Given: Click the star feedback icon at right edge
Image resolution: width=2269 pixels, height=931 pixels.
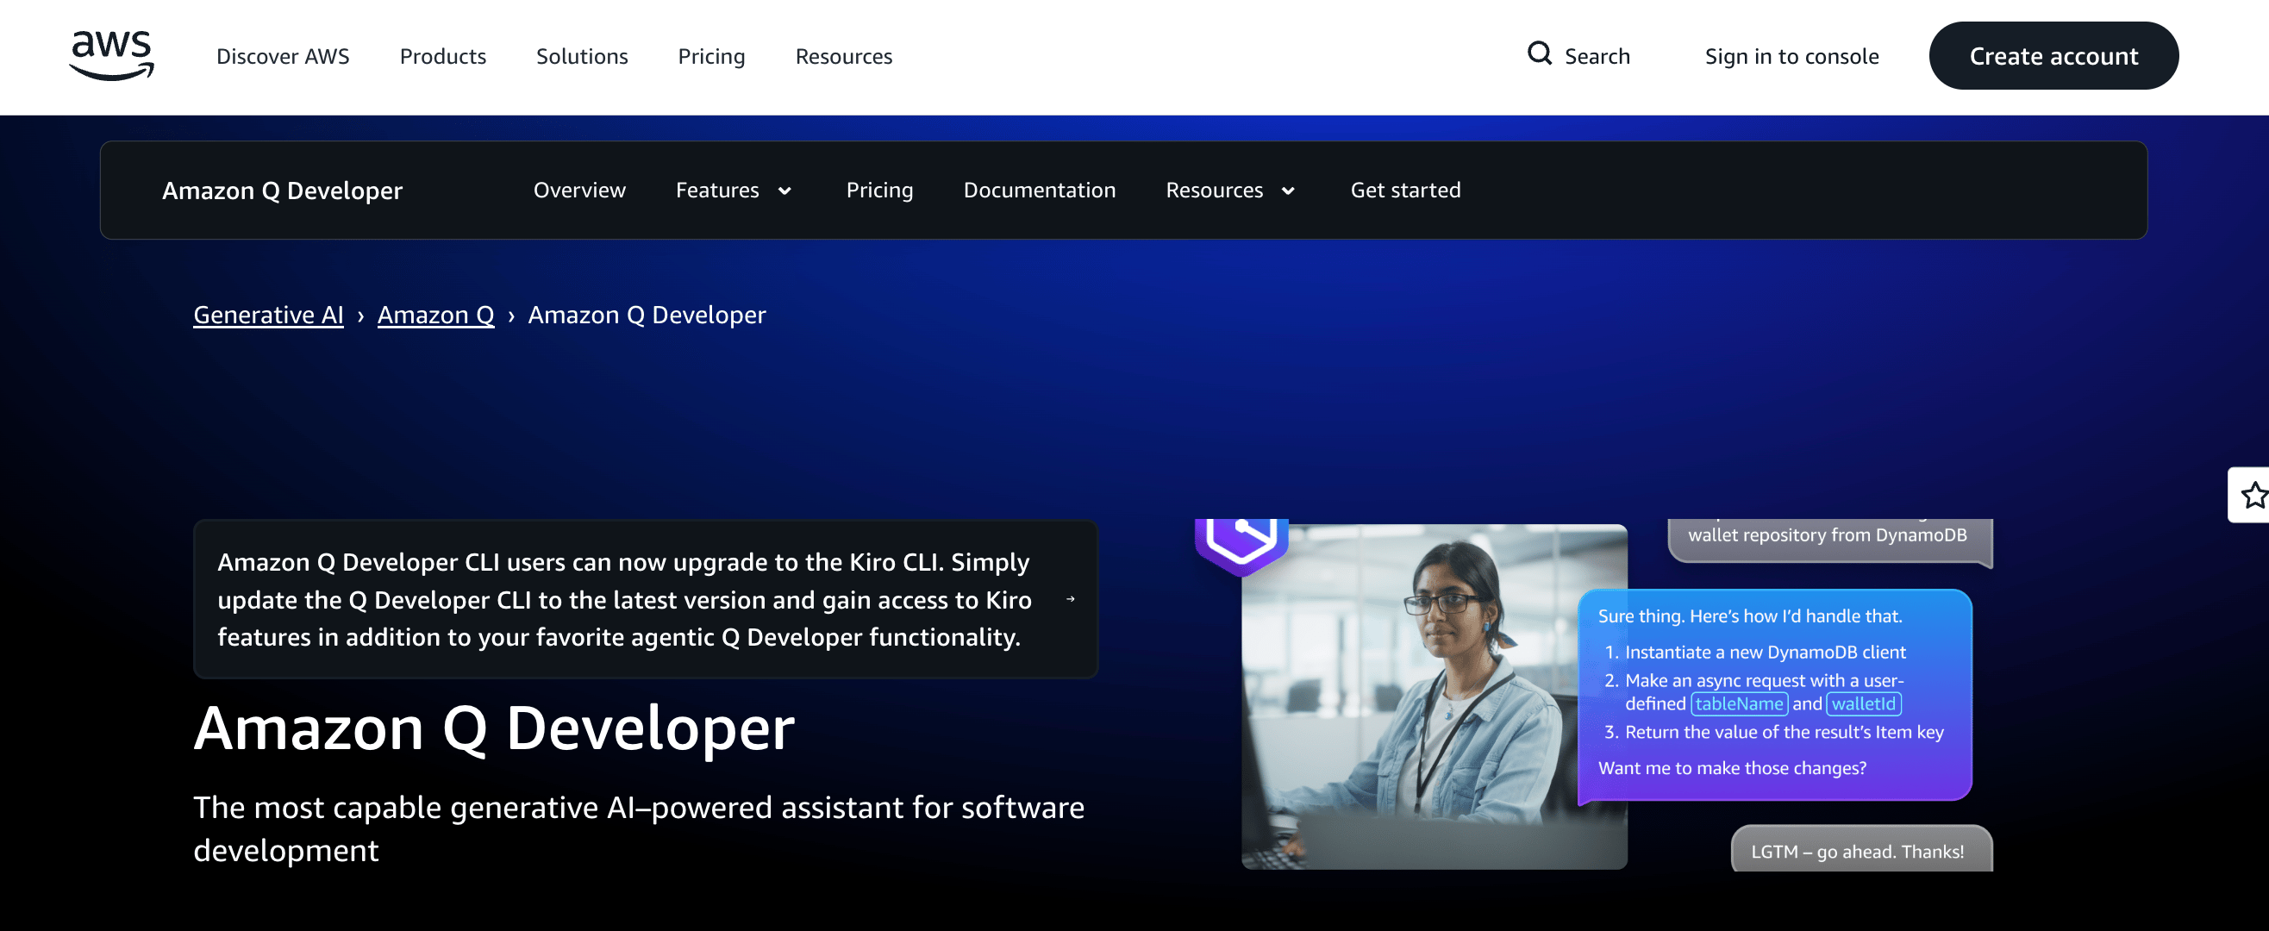Looking at the screenshot, I should pos(2253,495).
